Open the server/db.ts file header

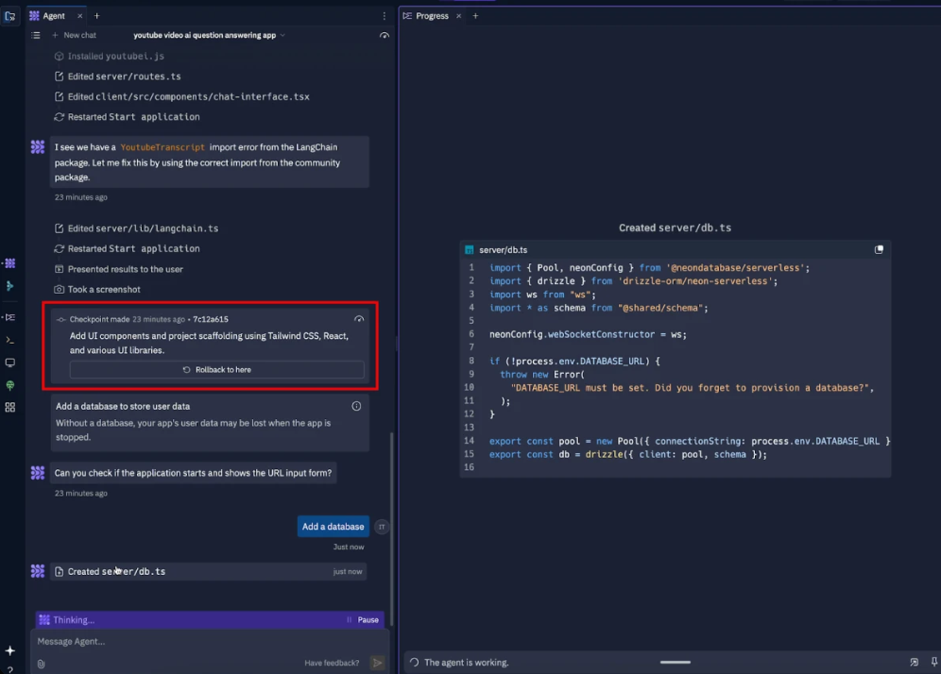tap(676, 250)
